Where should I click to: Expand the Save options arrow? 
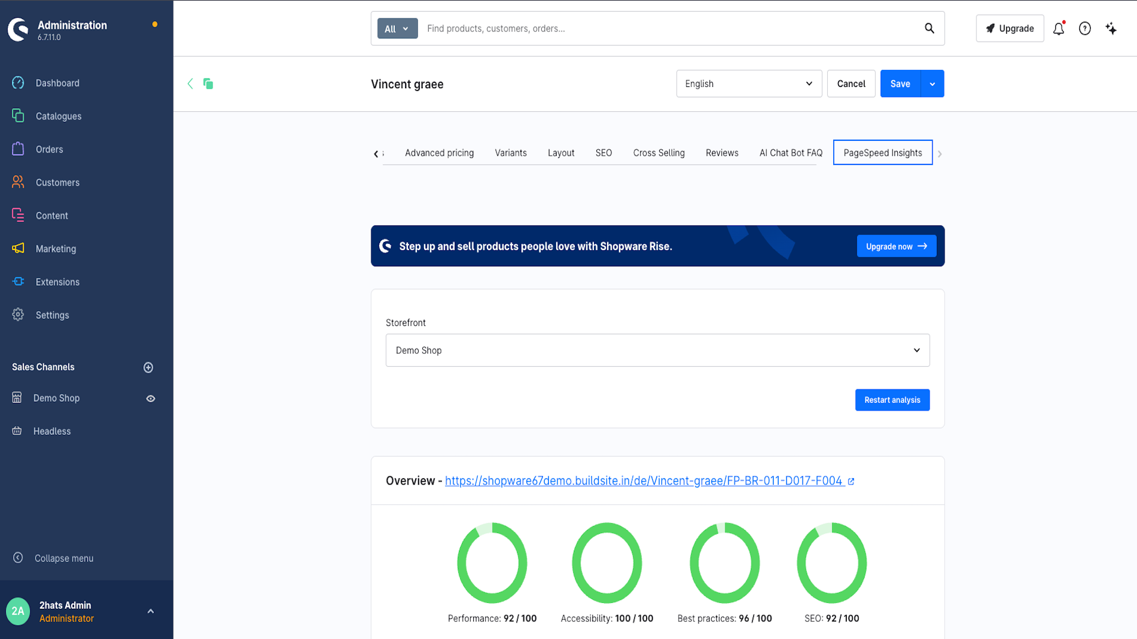pos(933,83)
